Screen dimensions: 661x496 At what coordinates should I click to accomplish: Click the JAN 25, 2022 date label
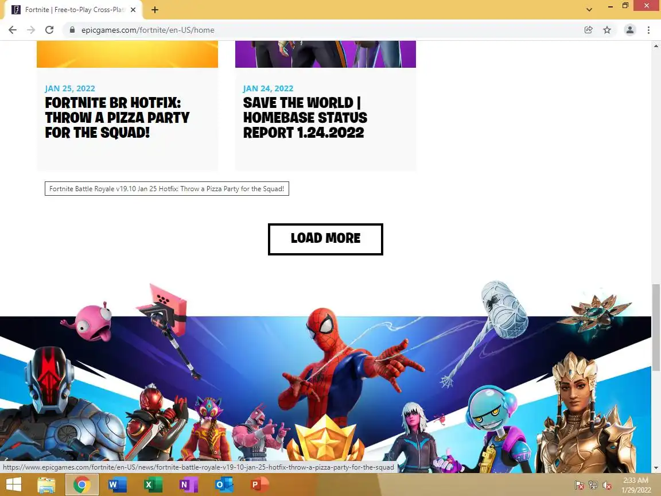tap(70, 88)
